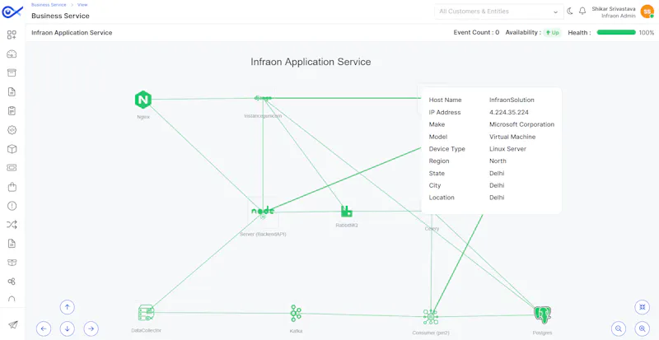
Task: Open the gear code sidebar icon
Action: (12, 130)
